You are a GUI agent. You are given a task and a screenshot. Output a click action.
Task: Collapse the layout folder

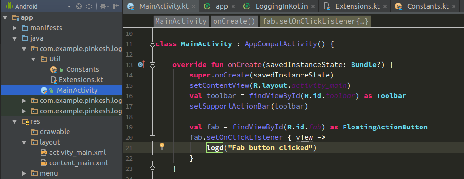pos(24,142)
